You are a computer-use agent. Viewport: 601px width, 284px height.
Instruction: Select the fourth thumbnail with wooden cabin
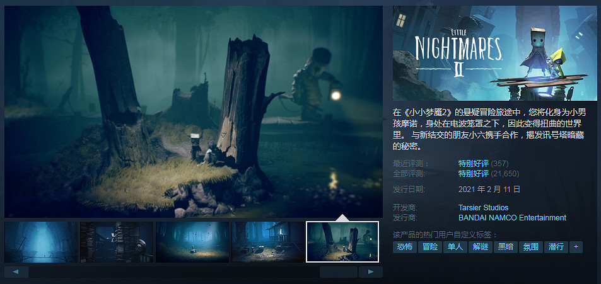(x=268, y=242)
